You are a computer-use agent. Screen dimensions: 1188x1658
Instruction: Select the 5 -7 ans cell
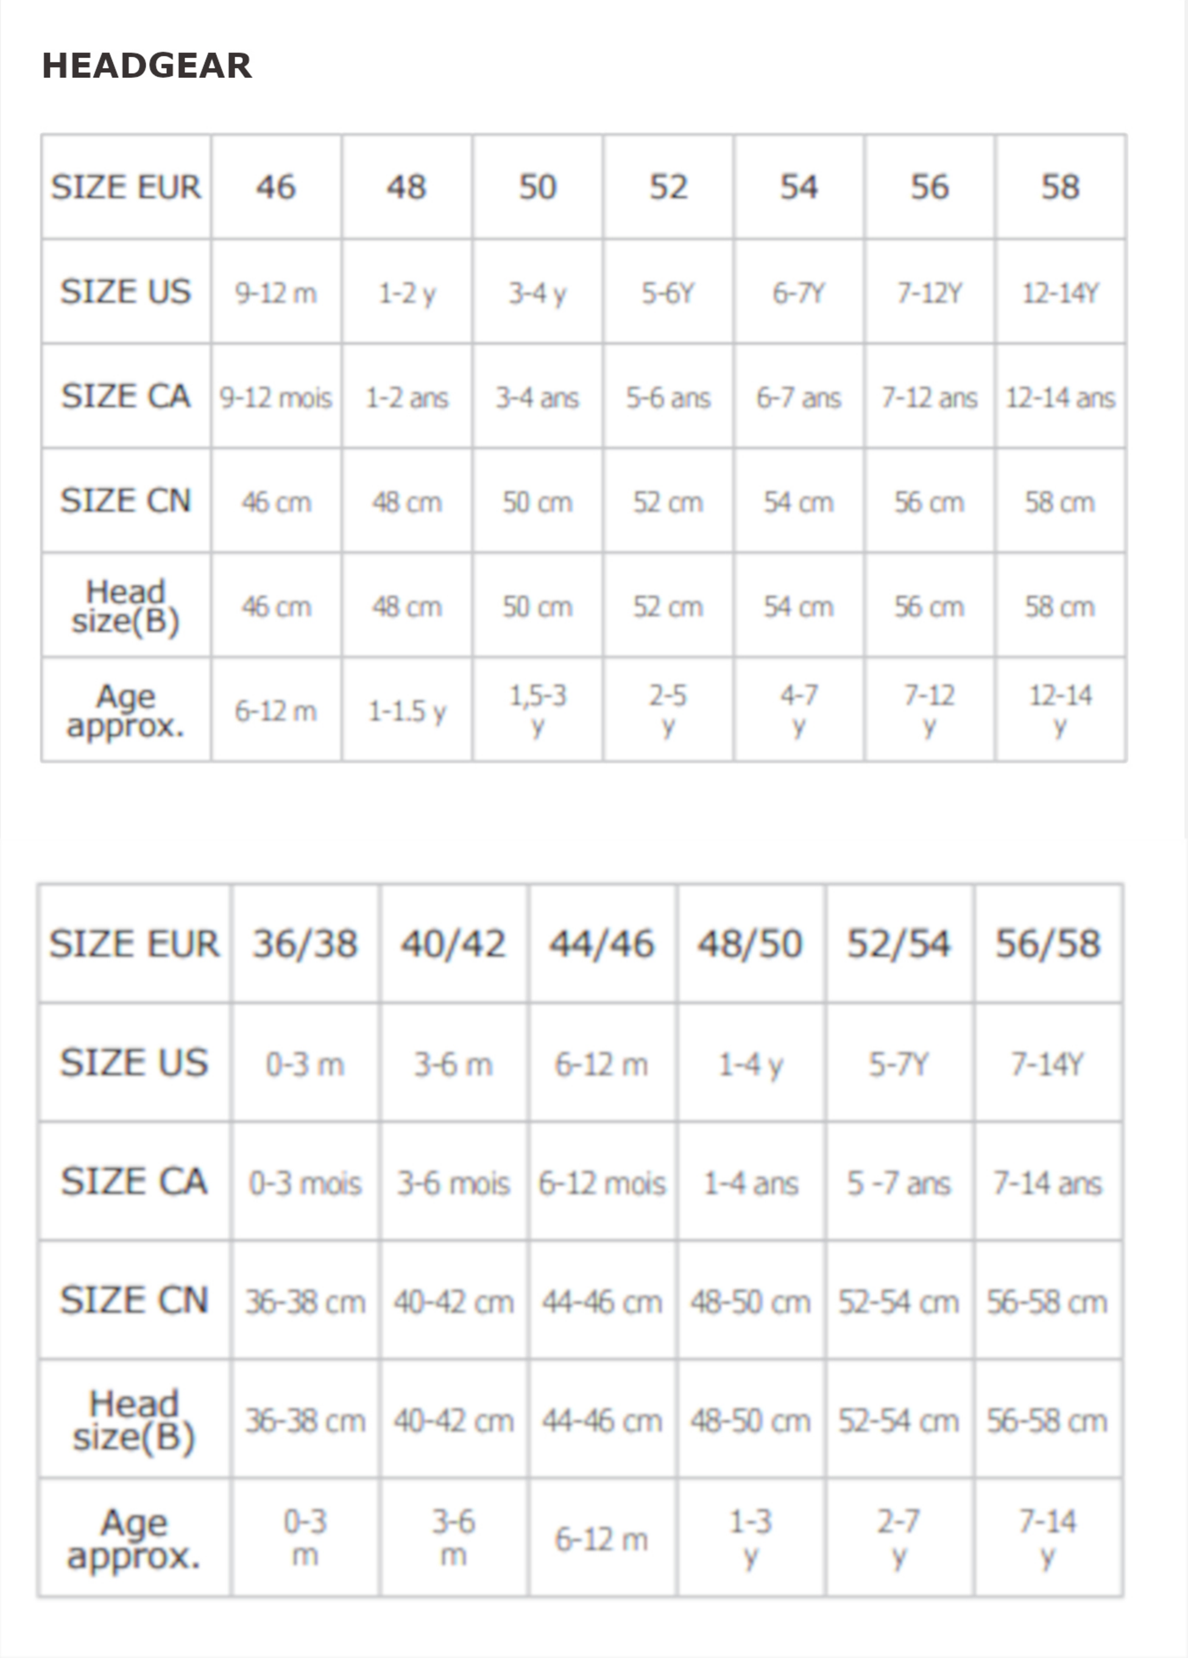[x=899, y=1183]
